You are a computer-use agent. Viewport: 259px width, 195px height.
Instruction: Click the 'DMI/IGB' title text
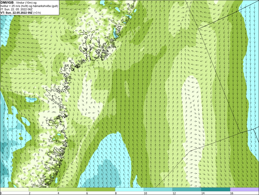7,3
